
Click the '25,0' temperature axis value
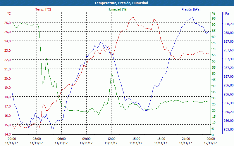point(8,32)
